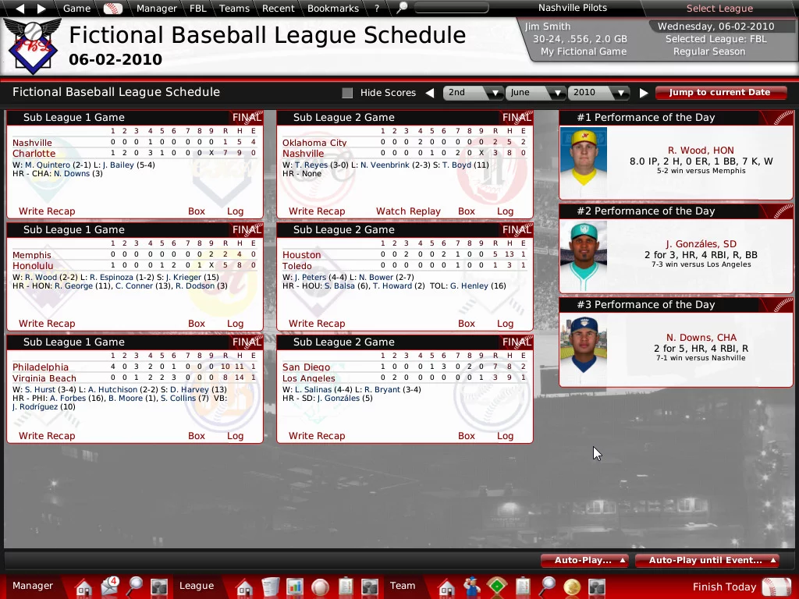Go back with the left arrow in top menu
The image size is (799, 599).
pos(20,8)
